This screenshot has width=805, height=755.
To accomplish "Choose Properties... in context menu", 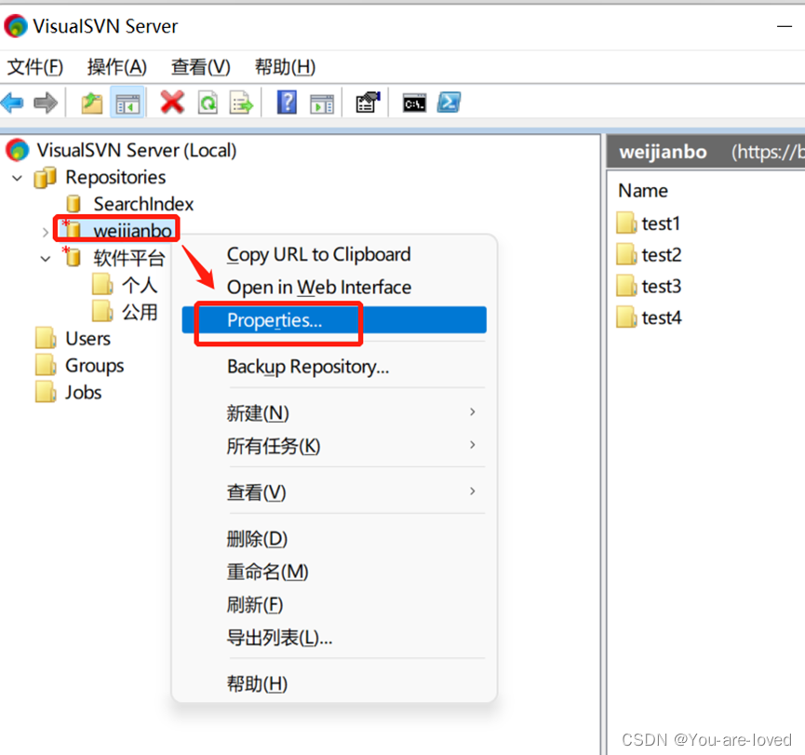I will (334, 320).
